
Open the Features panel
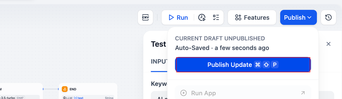pos(252,17)
